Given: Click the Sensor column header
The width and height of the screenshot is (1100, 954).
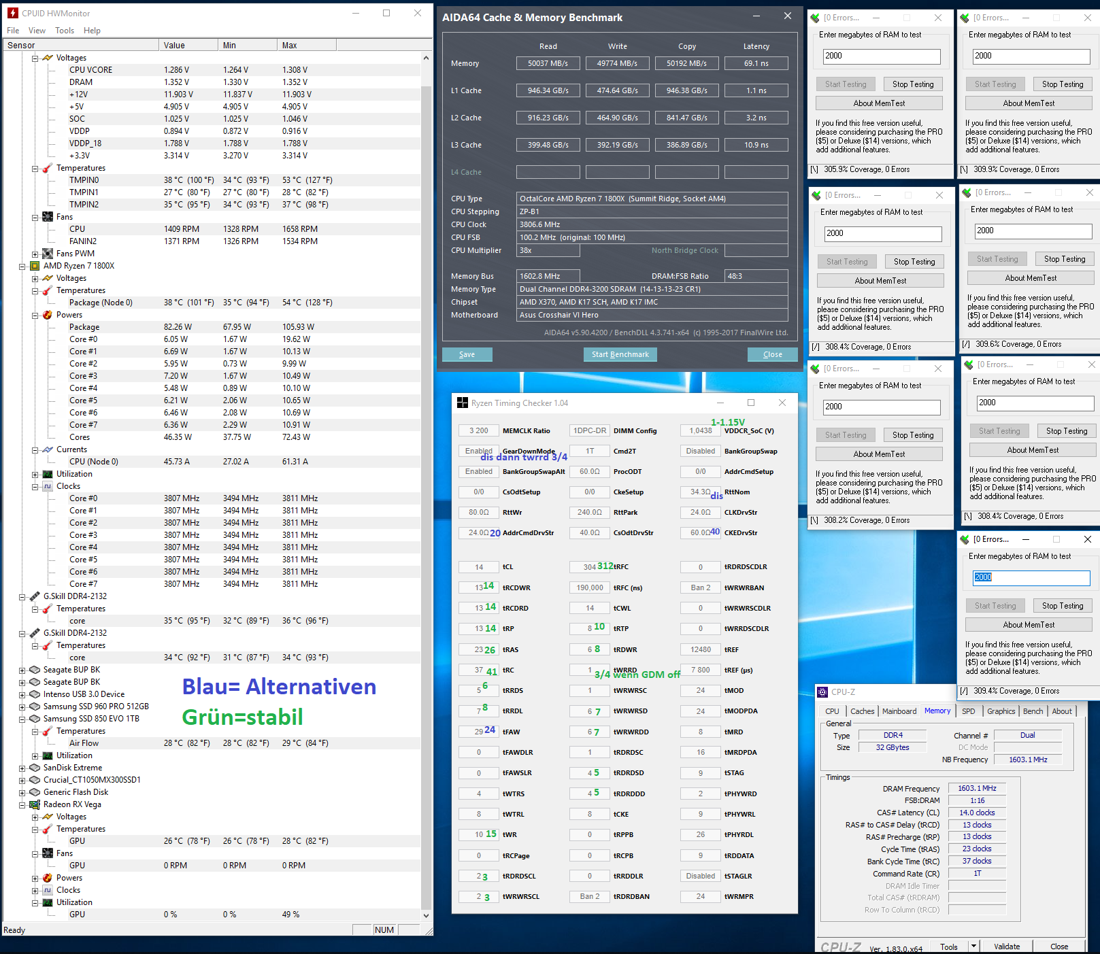Looking at the screenshot, I should [80, 46].
